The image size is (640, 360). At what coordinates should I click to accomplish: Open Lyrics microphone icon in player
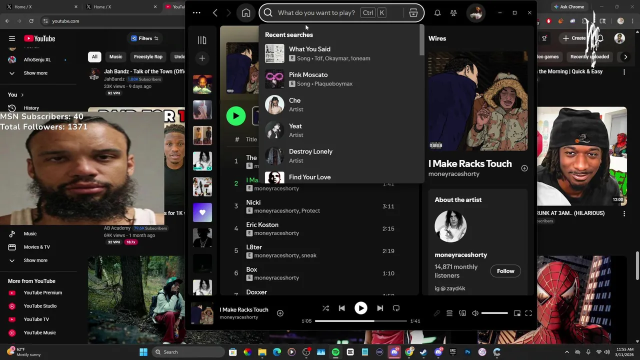tap(436, 313)
